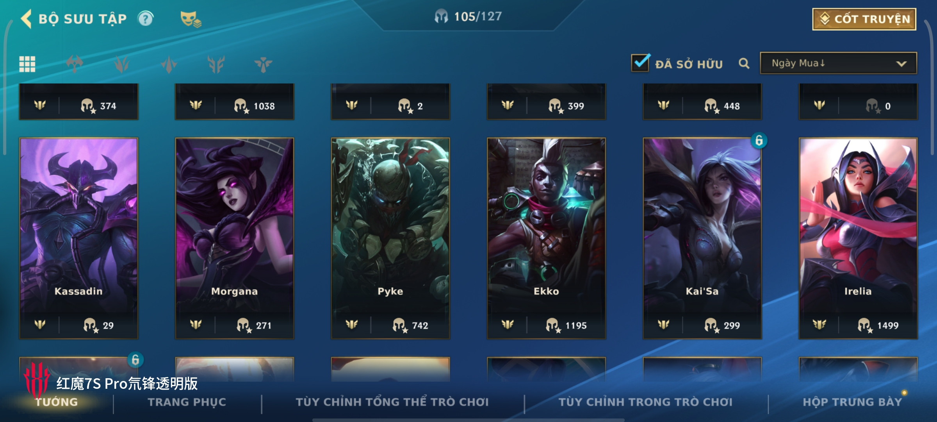The height and width of the screenshot is (422, 937).
Task: Select the all champions grid filter
Action: pos(27,64)
